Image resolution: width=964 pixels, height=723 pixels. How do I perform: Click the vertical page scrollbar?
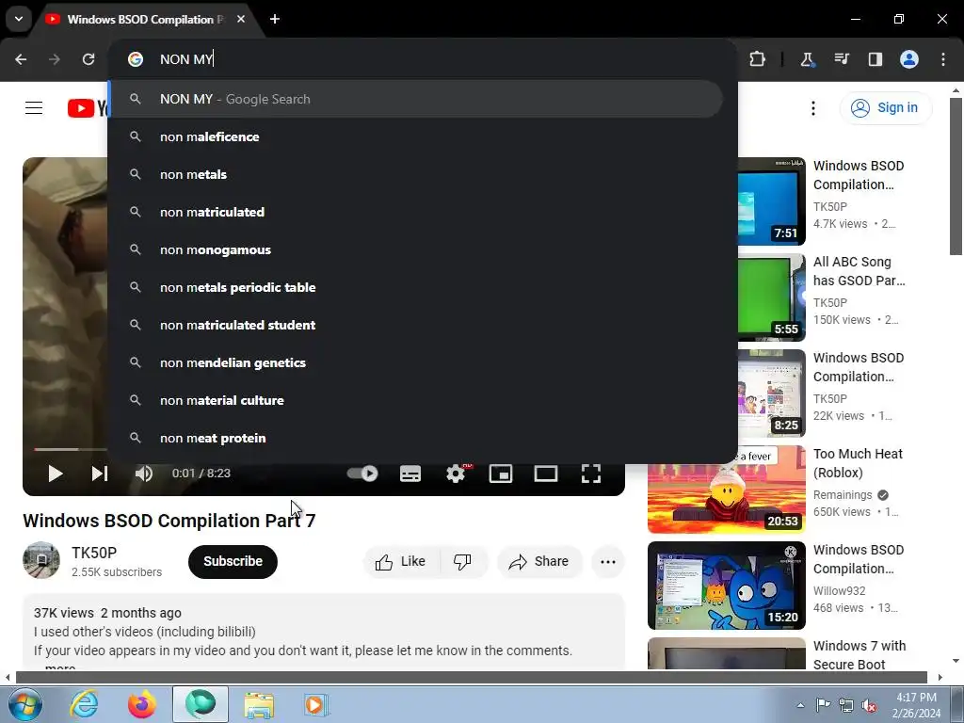[x=956, y=176]
